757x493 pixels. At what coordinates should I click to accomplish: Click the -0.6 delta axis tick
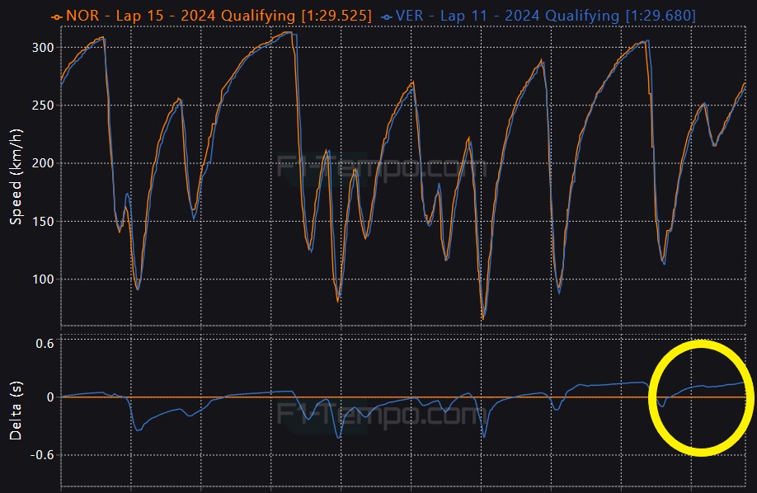point(41,455)
